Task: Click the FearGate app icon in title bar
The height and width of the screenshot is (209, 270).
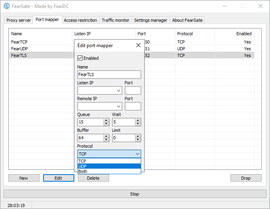Action: (7, 6)
